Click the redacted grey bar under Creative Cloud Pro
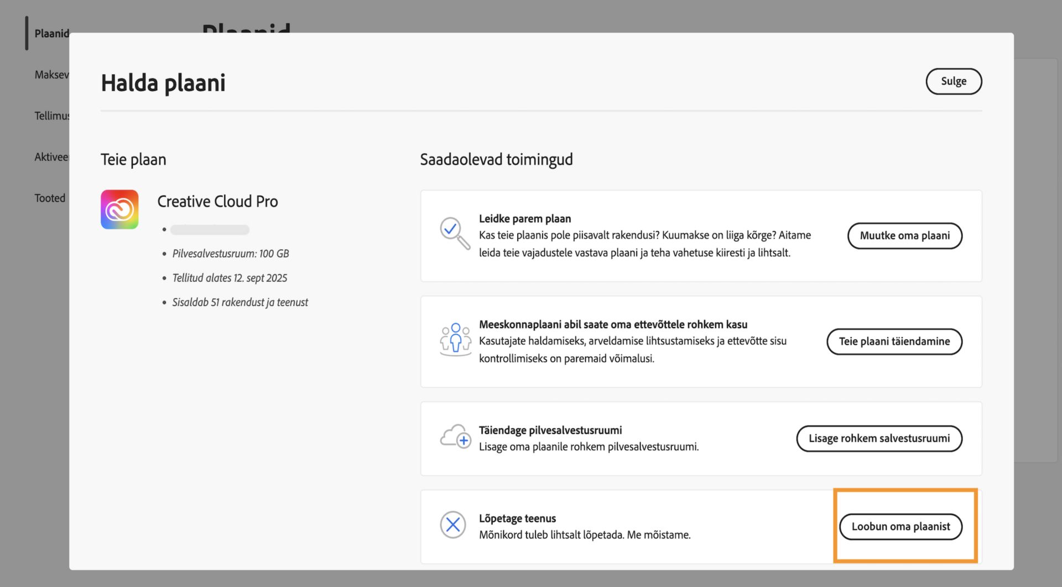This screenshot has width=1062, height=587. point(210,230)
